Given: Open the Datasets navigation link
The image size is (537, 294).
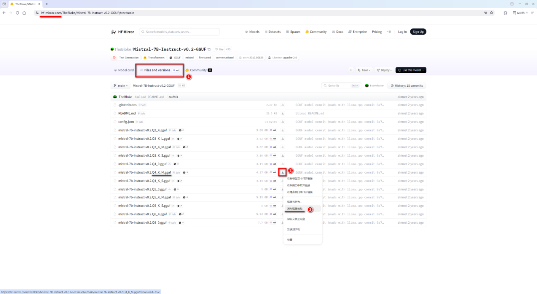Looking at the screenshot, I should (x=272, y=32).
